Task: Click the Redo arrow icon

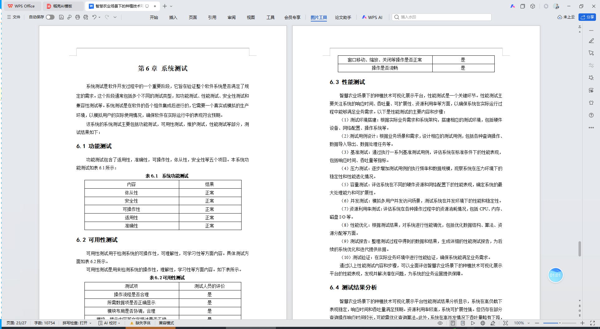Action: click(x=107, y=17)
